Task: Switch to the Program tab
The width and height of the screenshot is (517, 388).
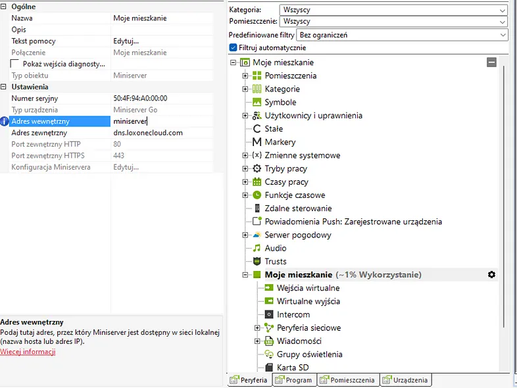Action: click(x=294, y=379)
